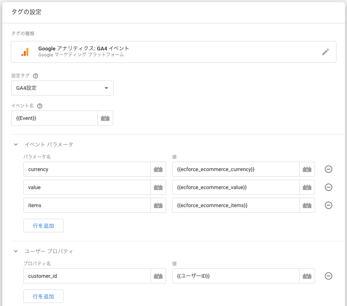Insert variable for items parameter name
This screenshot has height=306, width=347.
pyautogui.click(x=158, y=205)
